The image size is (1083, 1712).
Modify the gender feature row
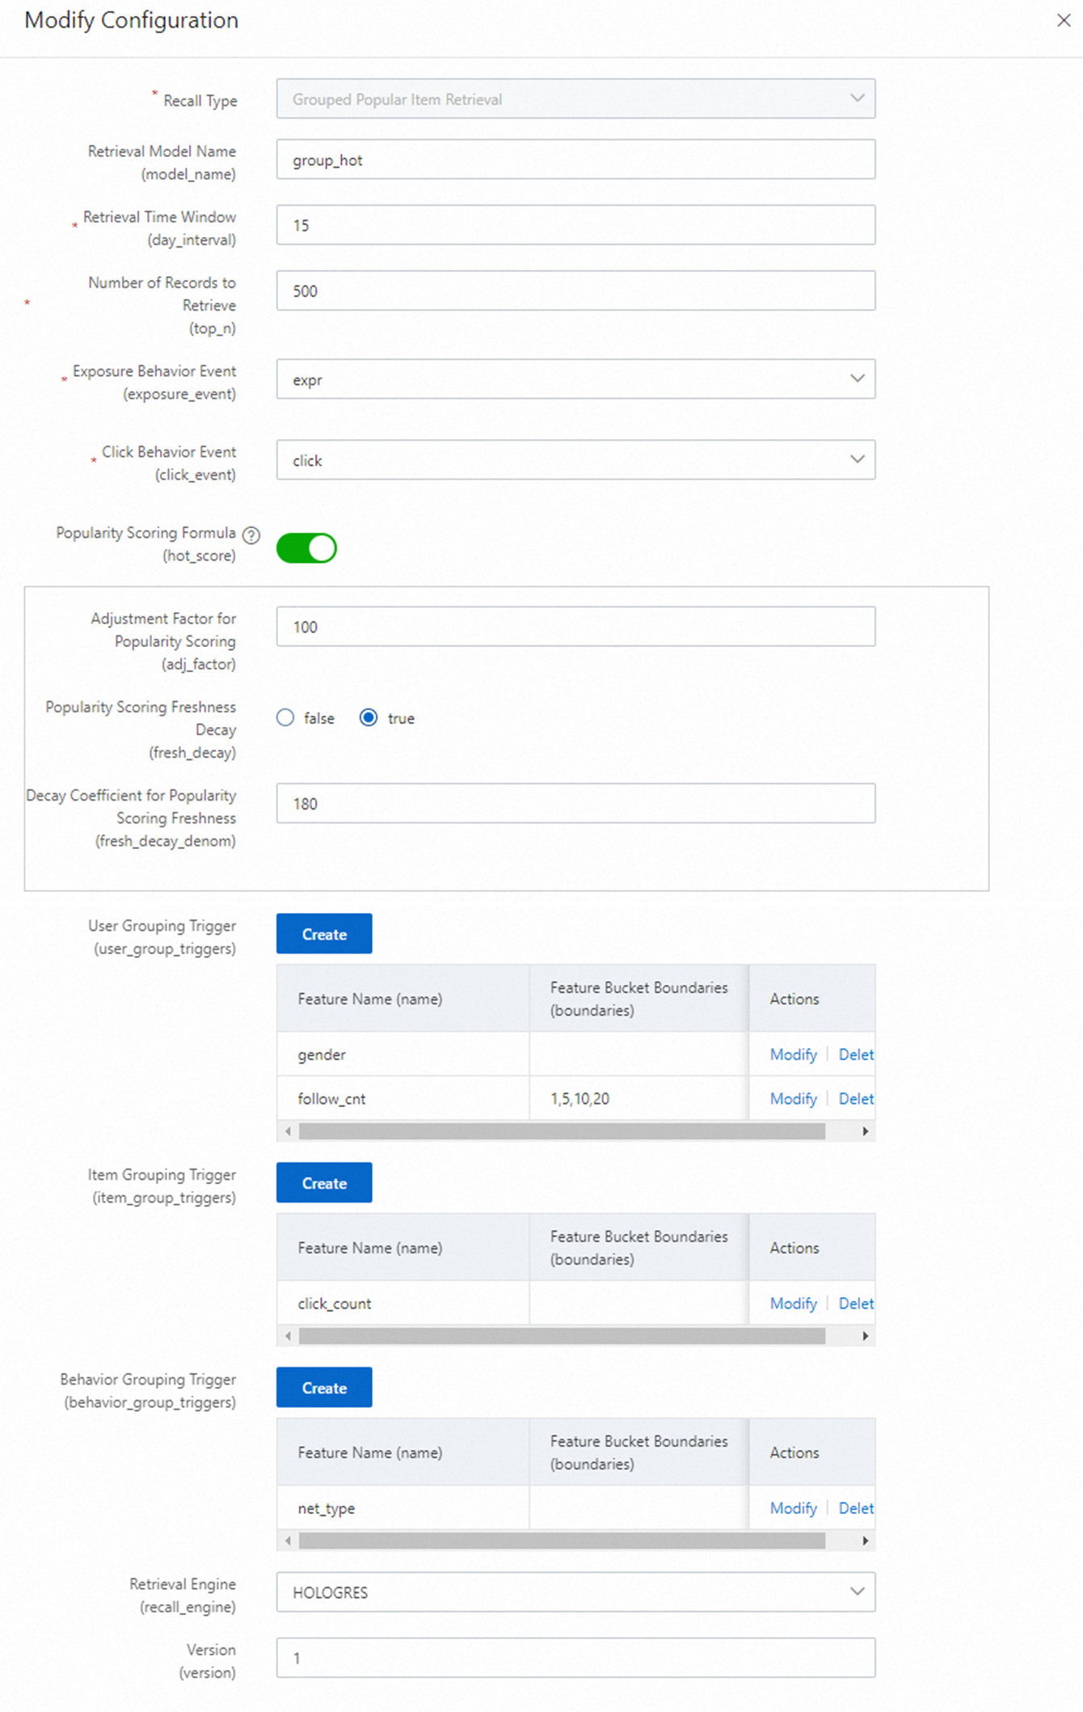793,1055
